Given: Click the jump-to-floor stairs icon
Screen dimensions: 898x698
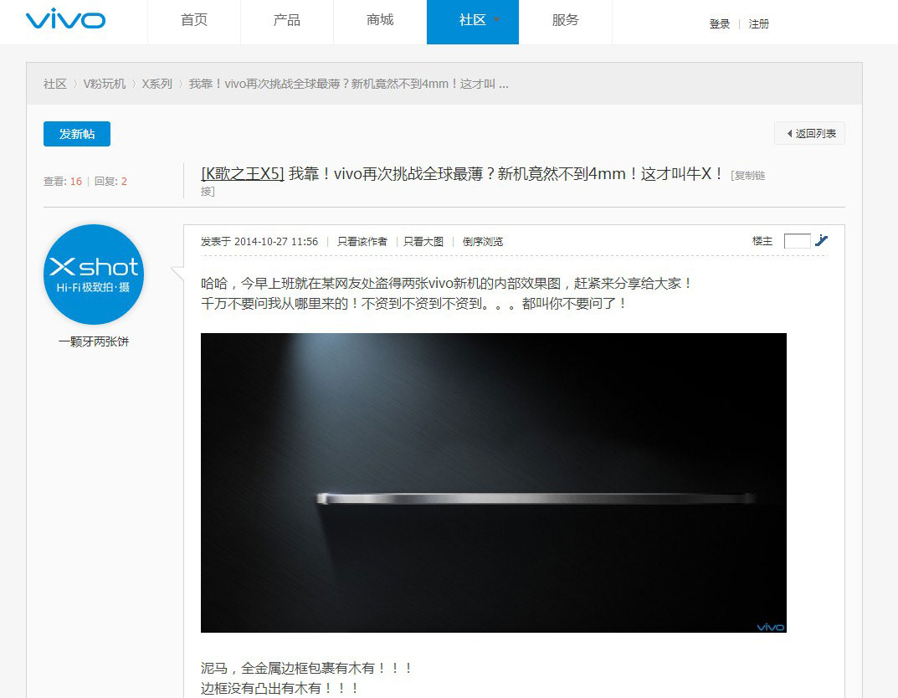Looking at the screenshot, I should (821, 240).
